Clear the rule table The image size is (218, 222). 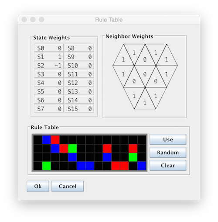(x=168, y=165)
